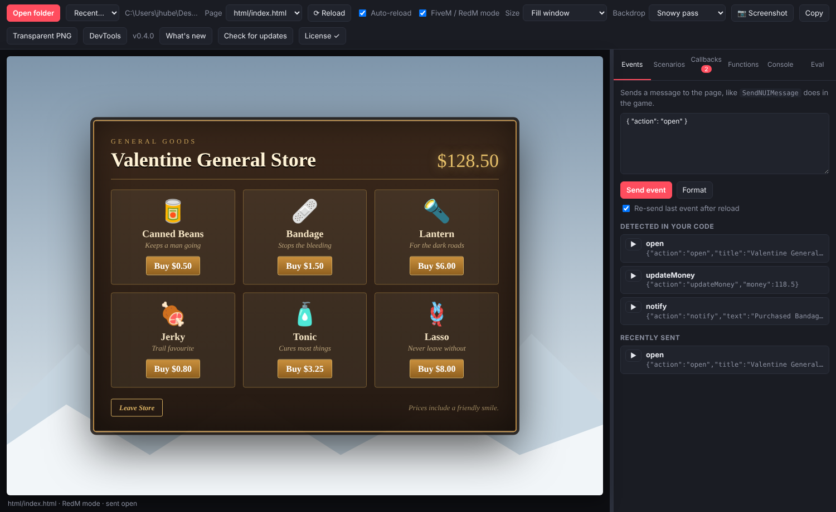Click the Format button
The image size is (836, 512).
pos(694,190)
